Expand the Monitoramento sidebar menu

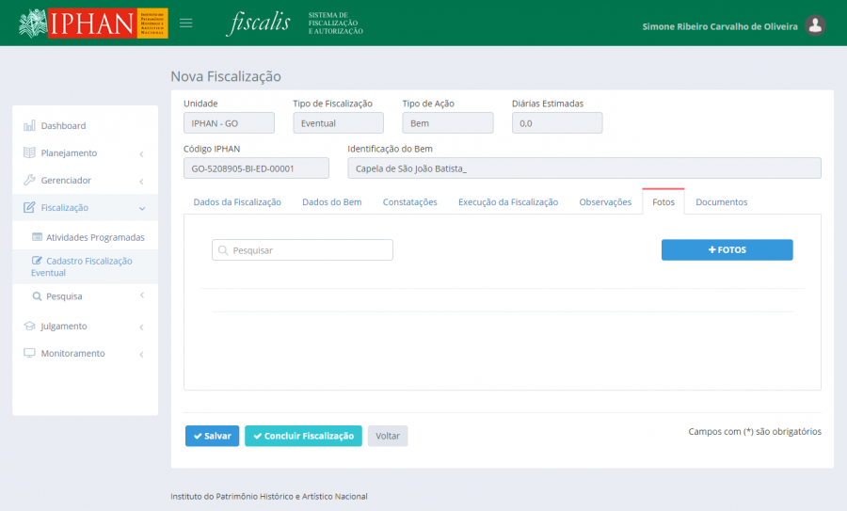[x=72, y=354]
